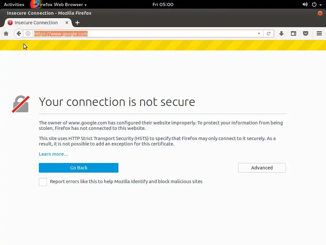Go back with the back arrow button
This screenshot has width=326, height=245.
(x=19, y=33)
